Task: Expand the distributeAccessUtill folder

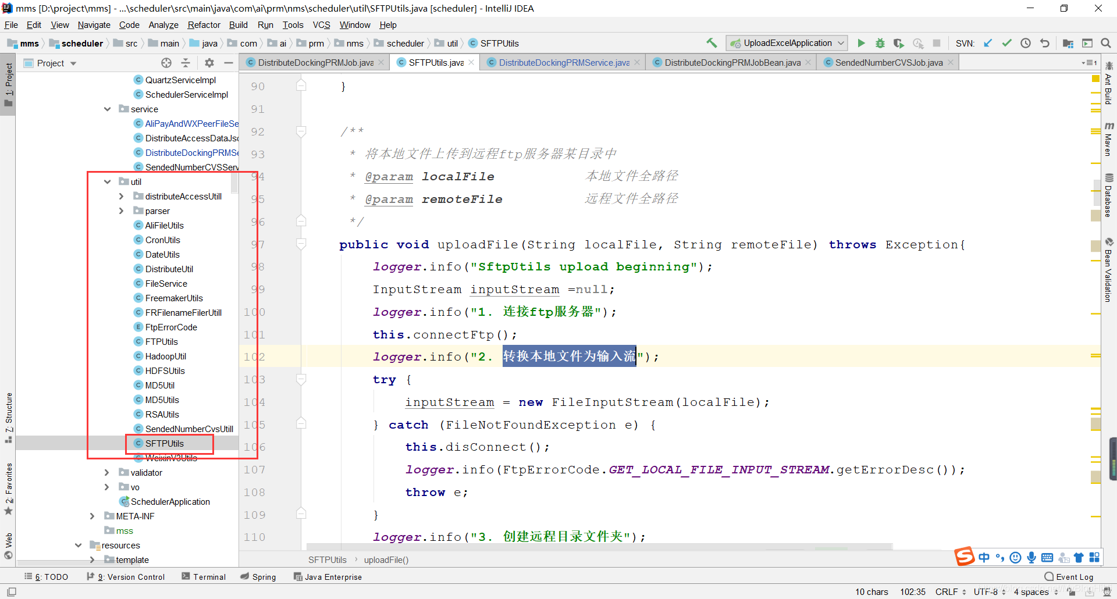Action: tap(121, 196)
